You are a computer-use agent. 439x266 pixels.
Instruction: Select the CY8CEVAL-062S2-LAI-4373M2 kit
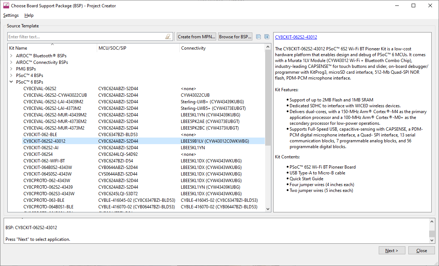point(52,108)
